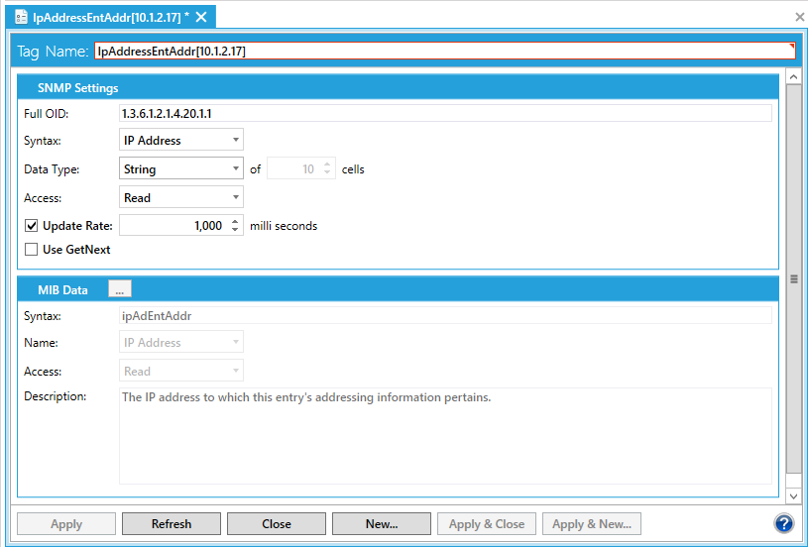Expand the Data Type String dropdown

click(x=181, y=169)
